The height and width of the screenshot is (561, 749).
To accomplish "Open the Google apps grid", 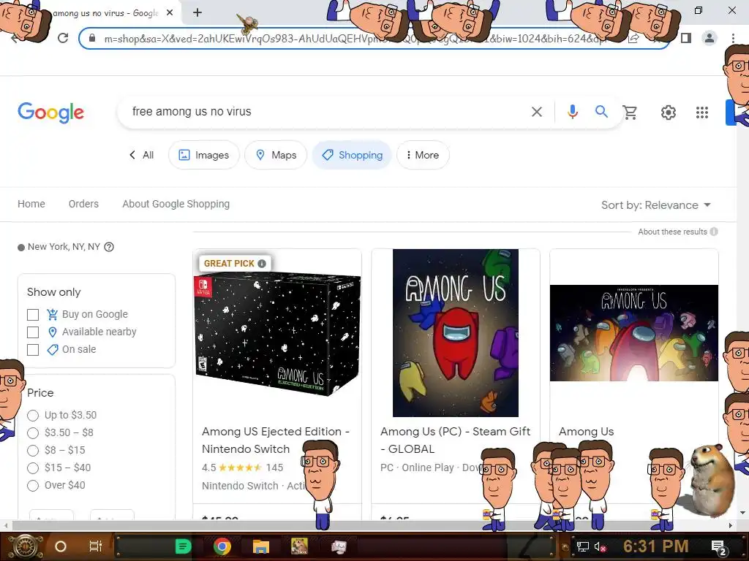I will pos(701,112).
